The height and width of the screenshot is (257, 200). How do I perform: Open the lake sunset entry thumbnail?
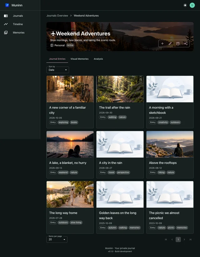pos(70,144)
